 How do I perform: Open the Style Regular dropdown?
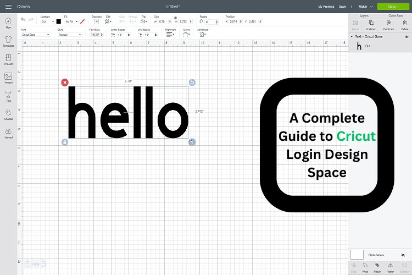(x=70, y=35)
